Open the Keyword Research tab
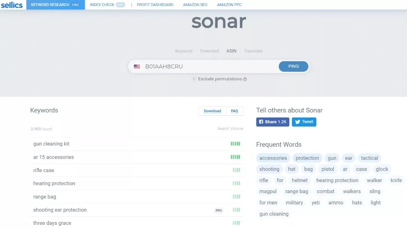 pyautogui.click(x=55, y=5)
